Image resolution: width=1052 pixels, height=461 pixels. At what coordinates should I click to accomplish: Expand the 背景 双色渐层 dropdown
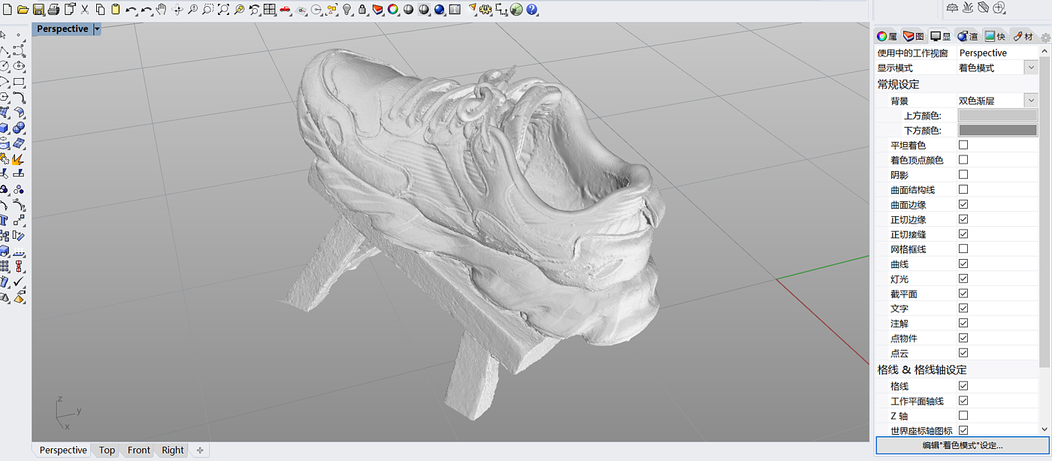point(1030,101)
